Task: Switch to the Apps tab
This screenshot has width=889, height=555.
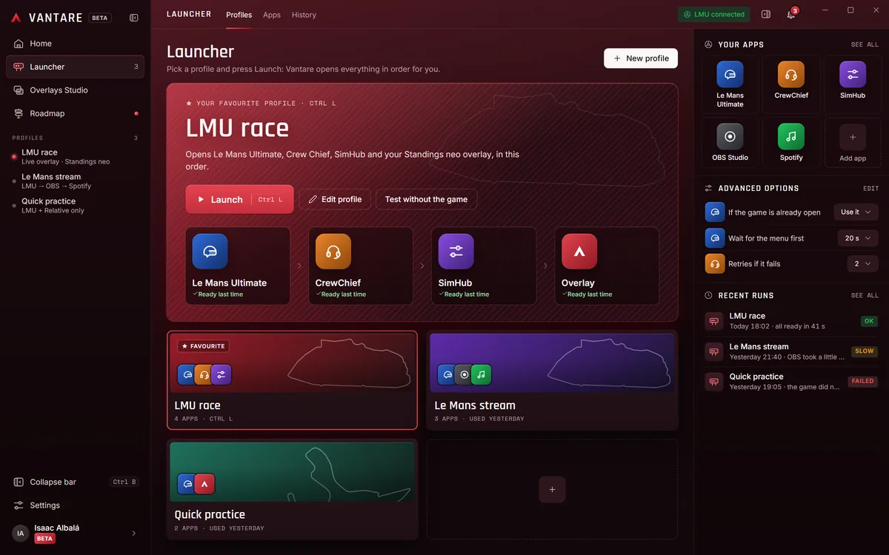Action: click(x=272, y=15)
